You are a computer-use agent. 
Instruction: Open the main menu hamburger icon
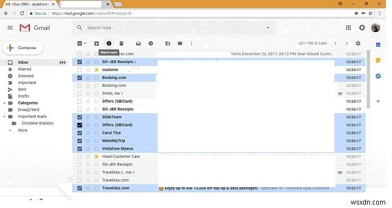[10, 28]
